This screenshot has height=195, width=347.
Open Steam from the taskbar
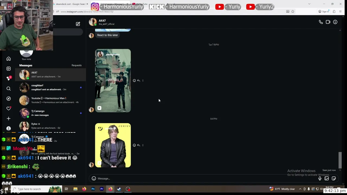(119, 189)
